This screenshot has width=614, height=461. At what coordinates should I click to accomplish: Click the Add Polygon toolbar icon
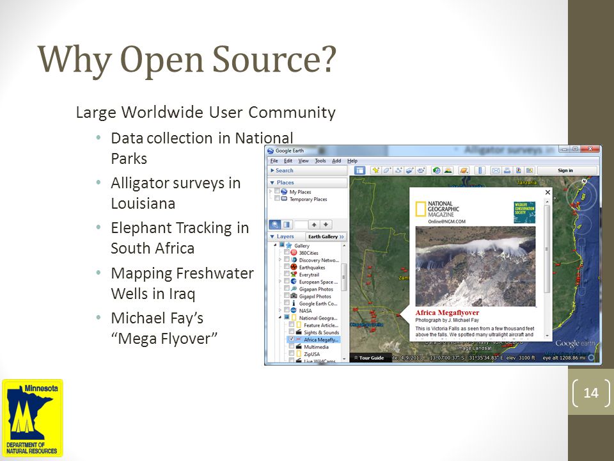pos(387,170)
